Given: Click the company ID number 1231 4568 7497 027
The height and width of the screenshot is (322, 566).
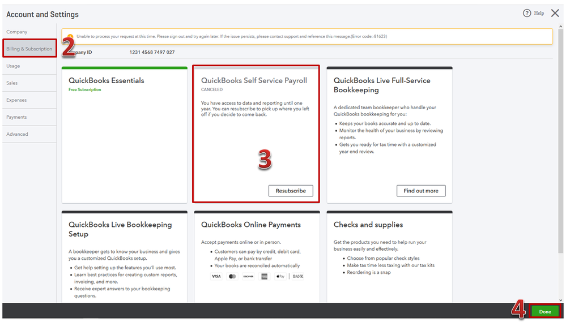Looking at the screenshot, I should click(152, 52).
